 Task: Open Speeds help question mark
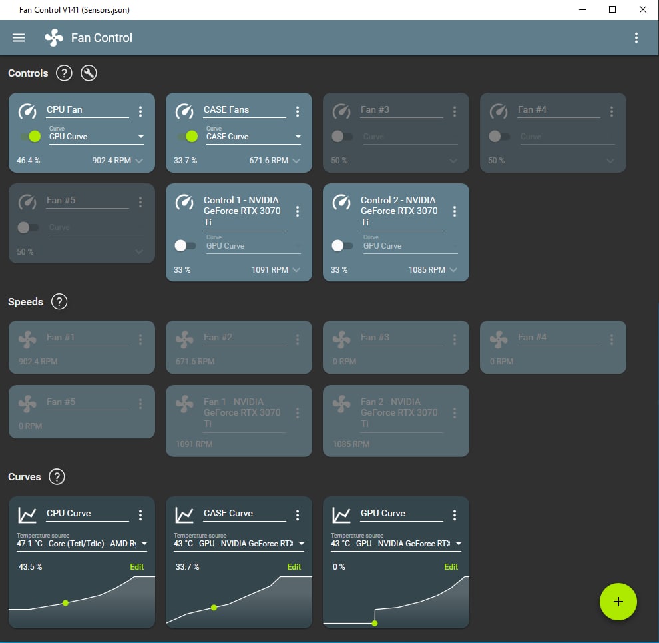pyautogui.click(x=59, y=302)
